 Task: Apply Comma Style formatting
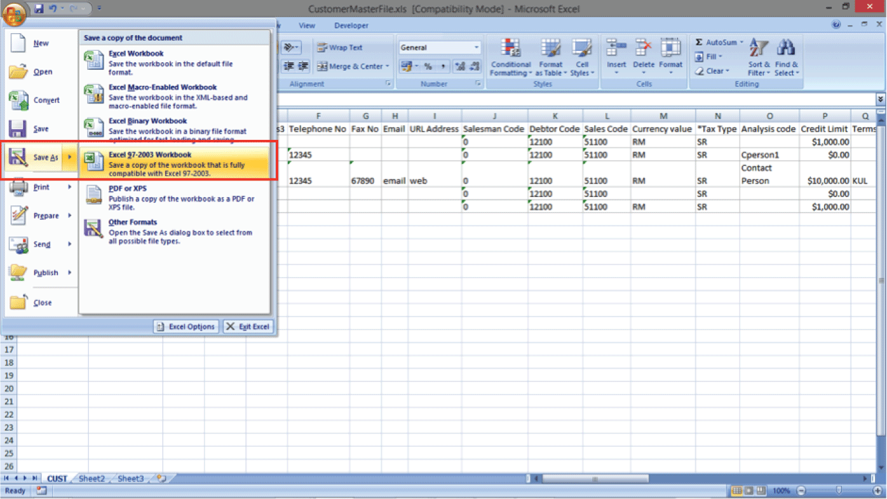pos(443,66)
